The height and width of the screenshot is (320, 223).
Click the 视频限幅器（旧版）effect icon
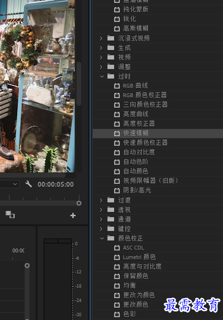(x=117, y=181)
